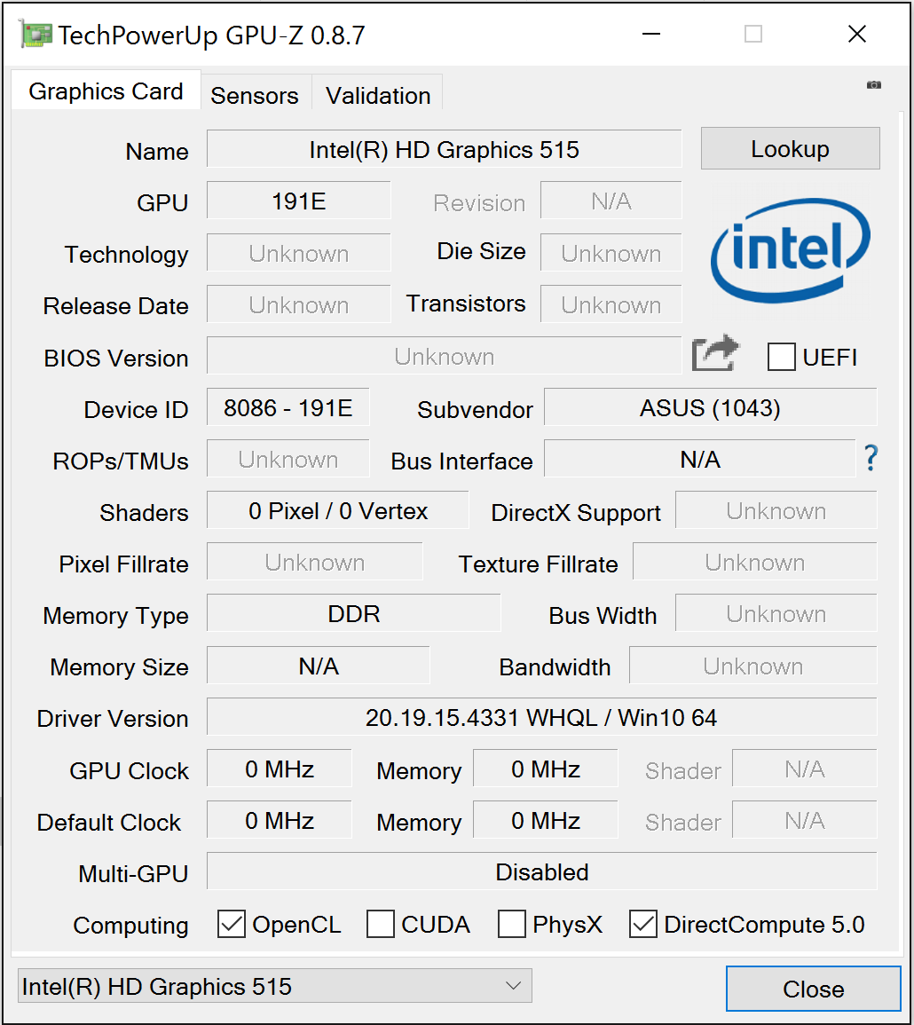This screenshot has width=914, height=1025.
Task: Click the Pixel Fillrate Unknown field
Action: pyautogui.click(x=314, y=562)
